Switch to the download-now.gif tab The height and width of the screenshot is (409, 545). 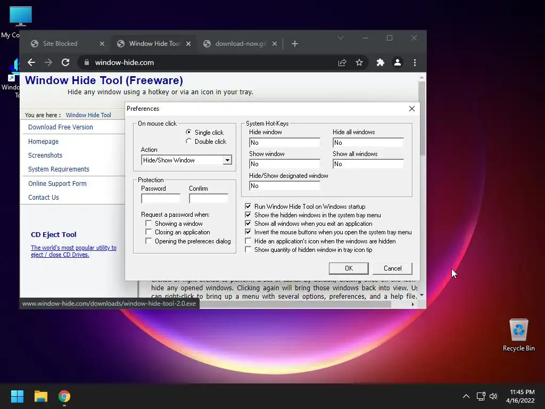pos(241,44)
